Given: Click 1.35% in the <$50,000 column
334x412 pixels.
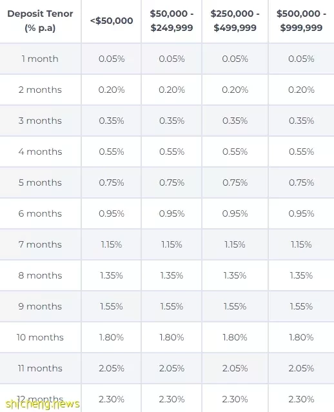Looking at the screenshot, I should pyautogui.click(x=112, y=275).
